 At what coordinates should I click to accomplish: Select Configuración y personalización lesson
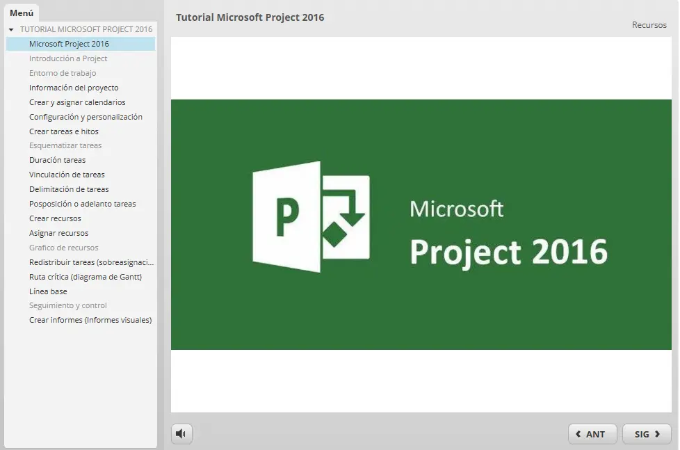pyautogui.click(x=86, y=117)
